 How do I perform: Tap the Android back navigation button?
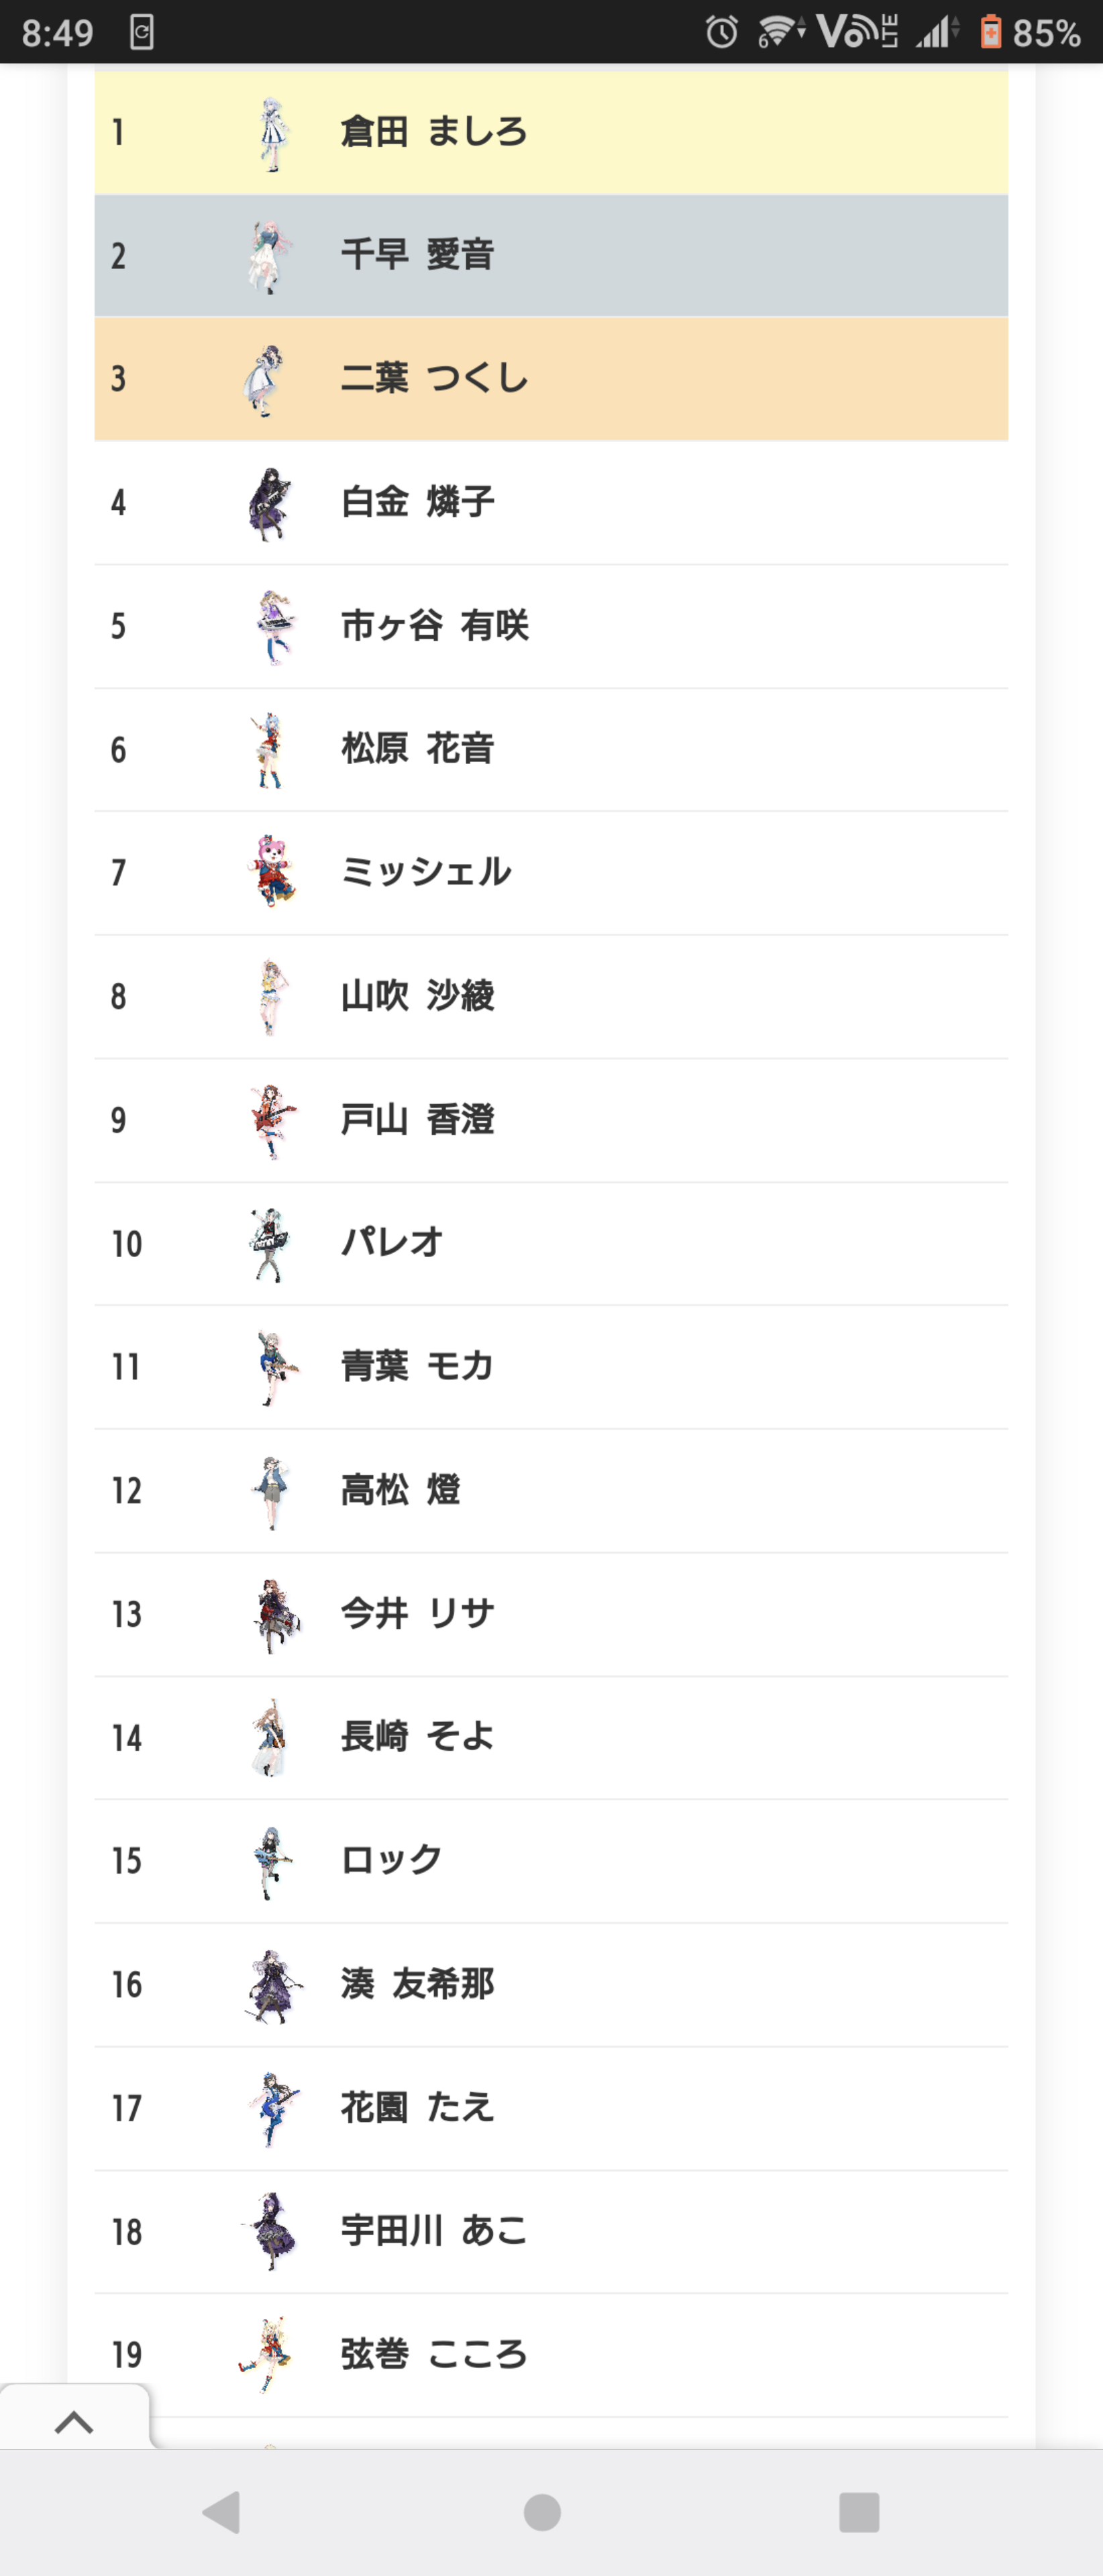coord(222,2511)
